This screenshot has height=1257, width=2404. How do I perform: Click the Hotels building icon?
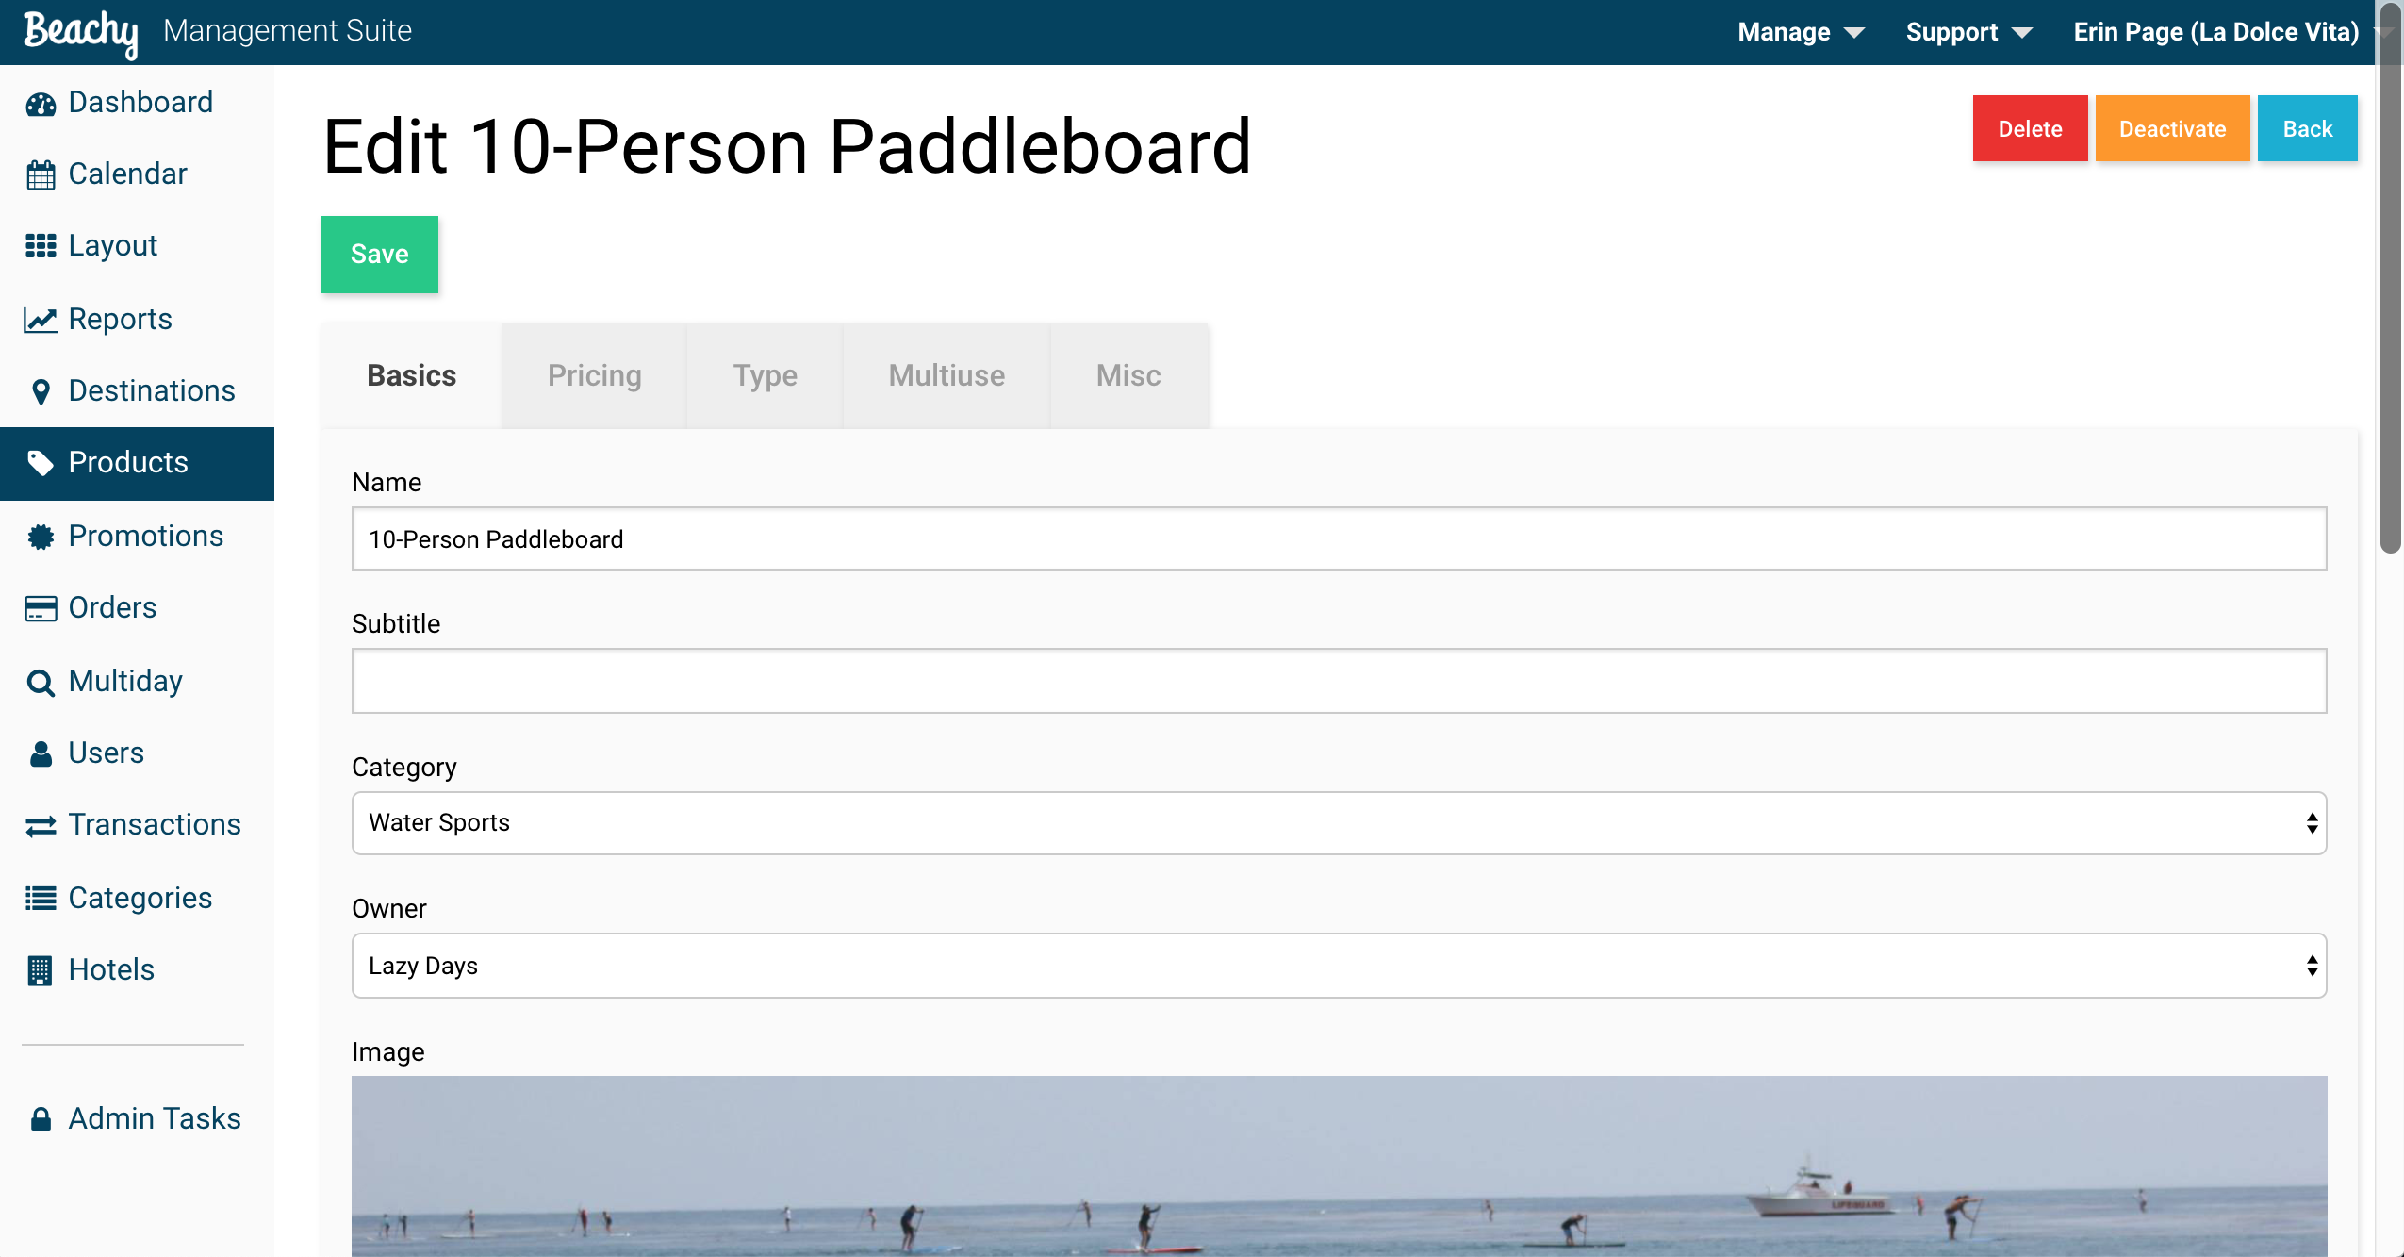41,970
